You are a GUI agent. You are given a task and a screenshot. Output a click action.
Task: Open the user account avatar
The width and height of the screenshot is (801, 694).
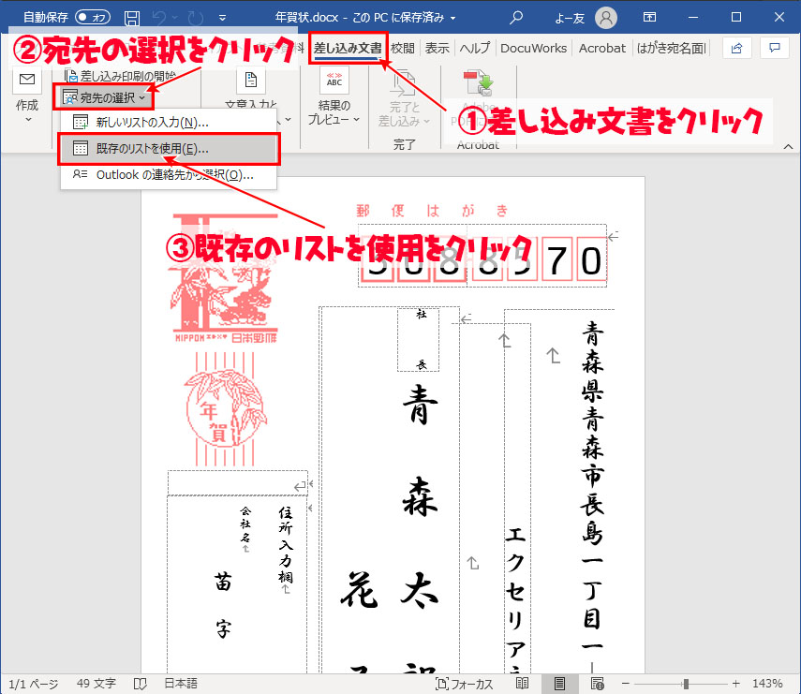pyautogui.click(x=606, y=18)
